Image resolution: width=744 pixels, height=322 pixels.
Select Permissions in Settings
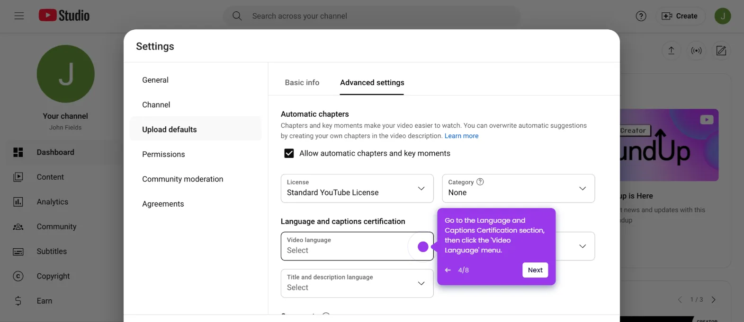tap(195, 154)
